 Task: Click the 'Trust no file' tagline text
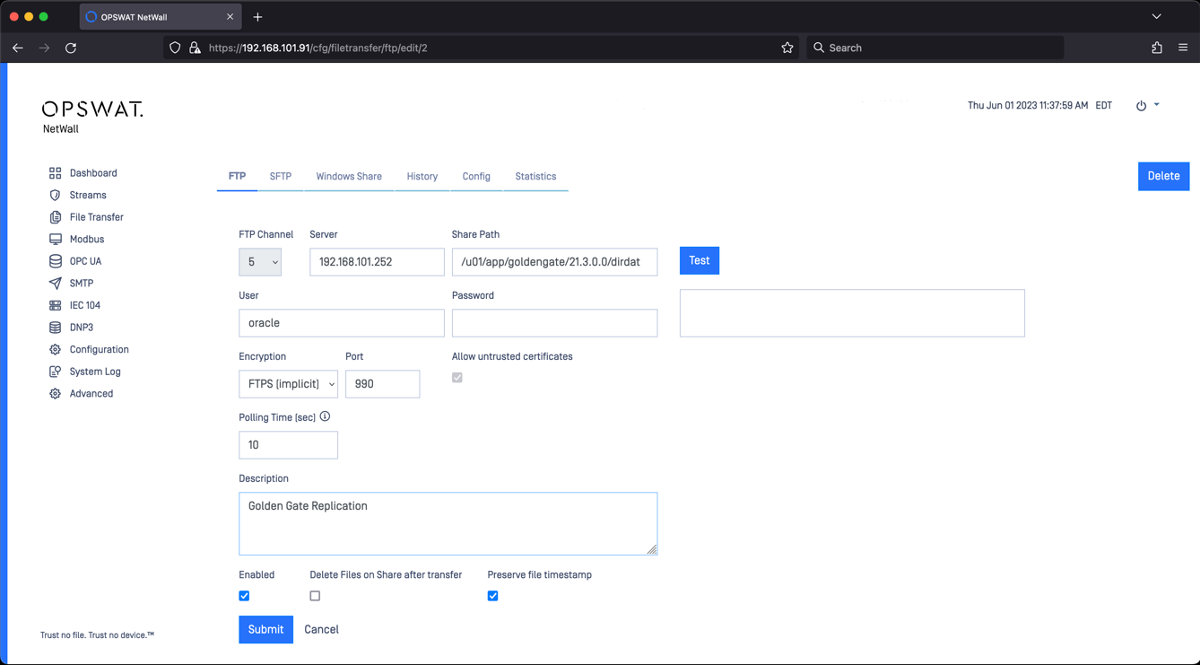click(97, 635)
